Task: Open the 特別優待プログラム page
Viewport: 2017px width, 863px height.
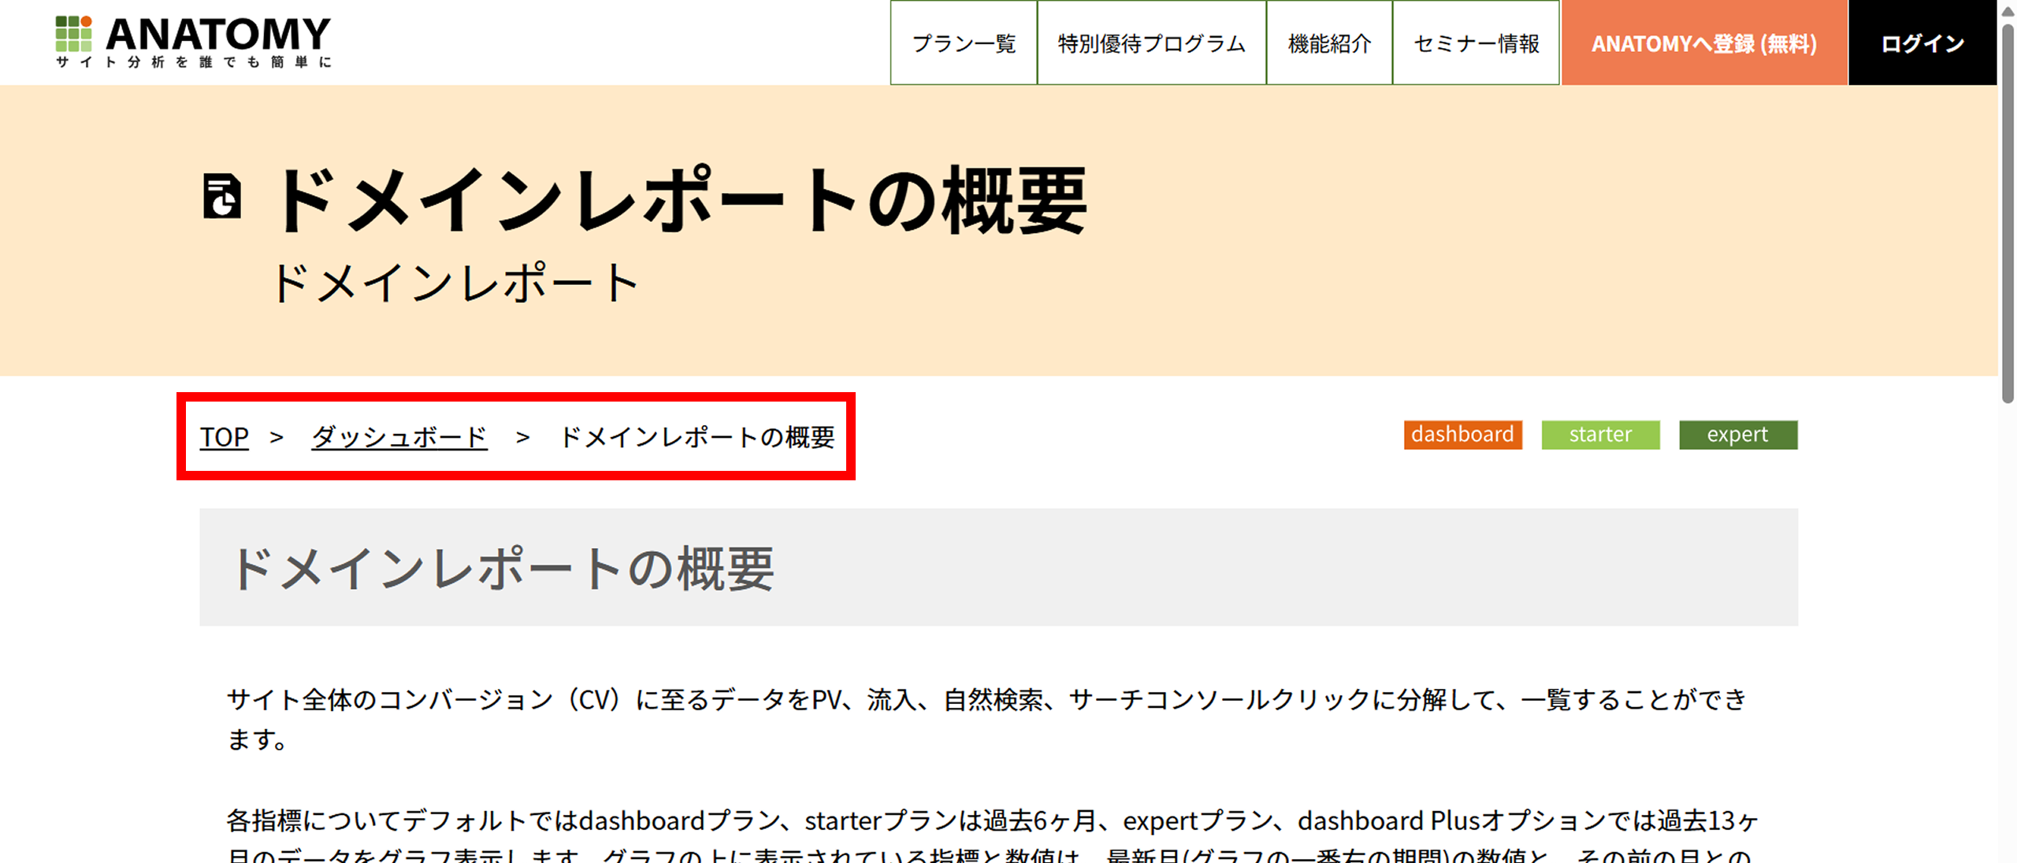Action: click(x=1150, y=43)
